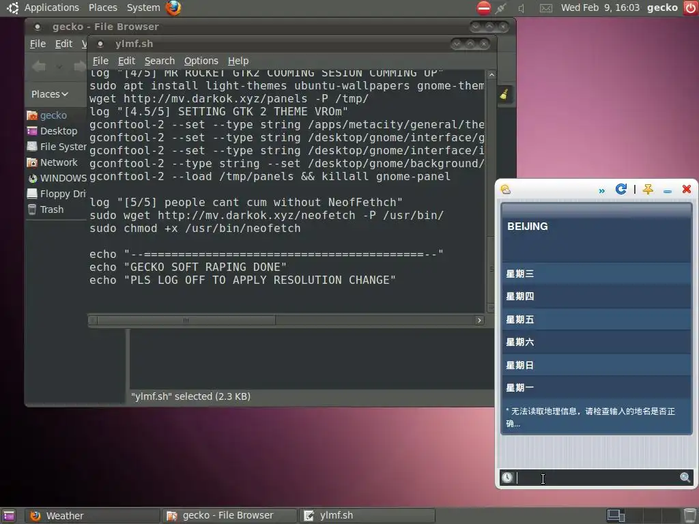Minimize the weather widget
Screen dimensions: 699x524
tap(668, 191)
